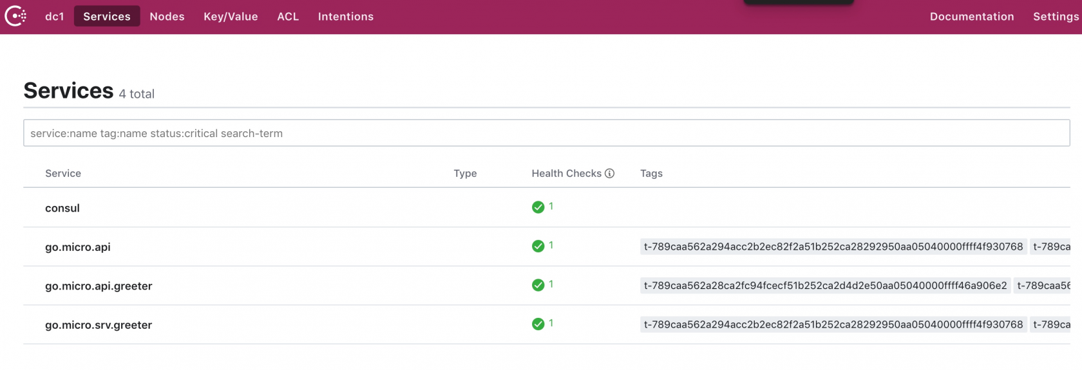Click go.micro.srv.greeter row's green passing check icon

tap(538, 324)
